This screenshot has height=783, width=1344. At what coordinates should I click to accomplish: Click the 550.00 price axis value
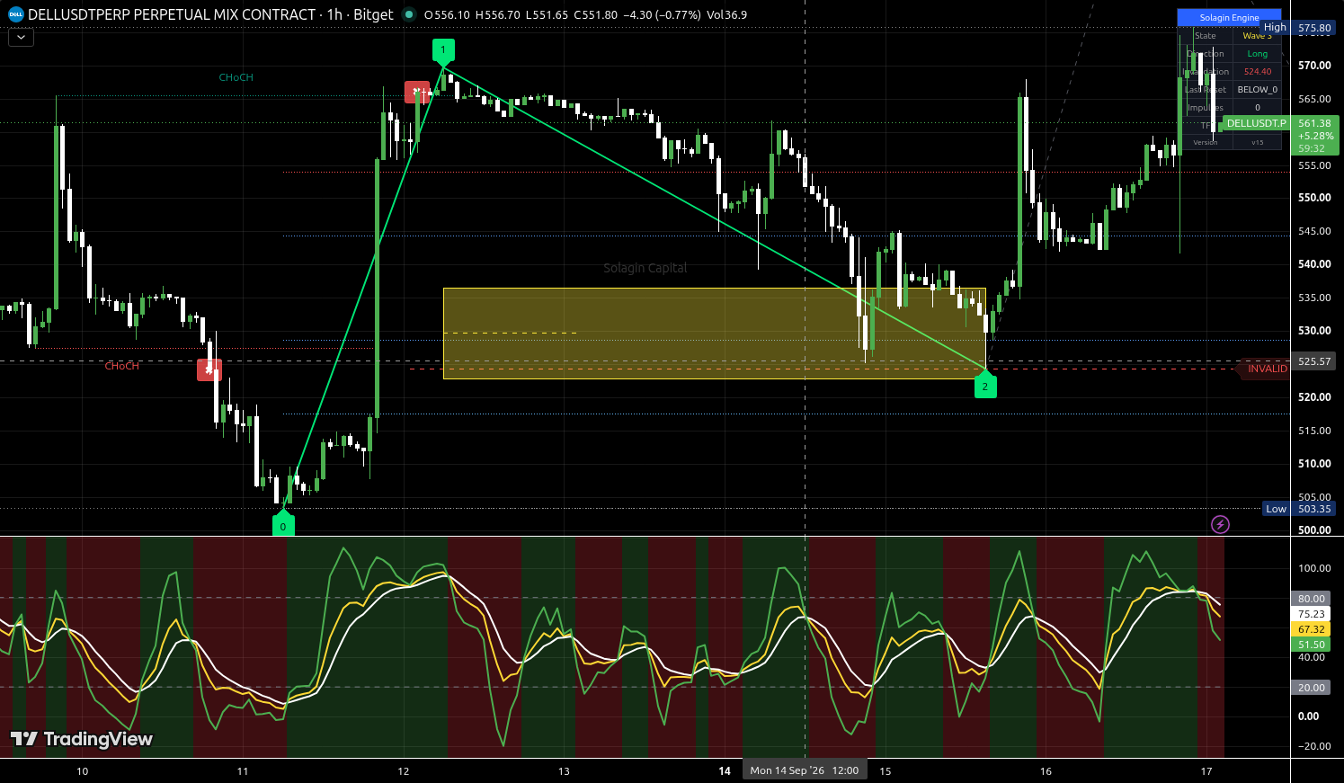pos(1314,198)
